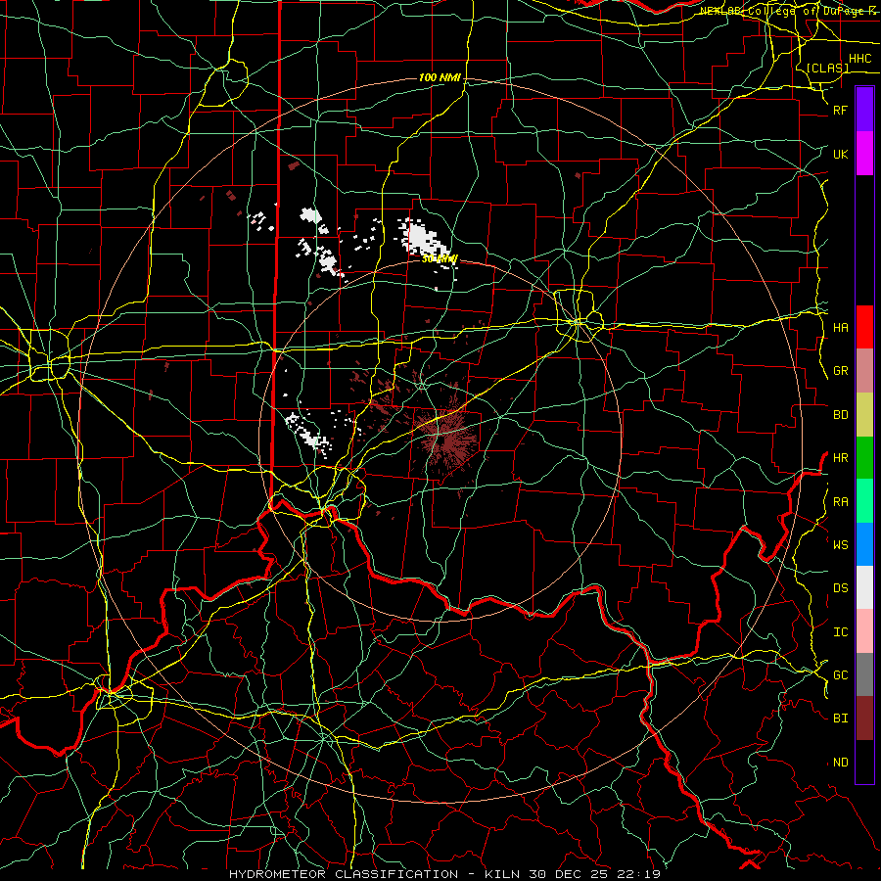Click the BD legend label text

coord(840,415)
